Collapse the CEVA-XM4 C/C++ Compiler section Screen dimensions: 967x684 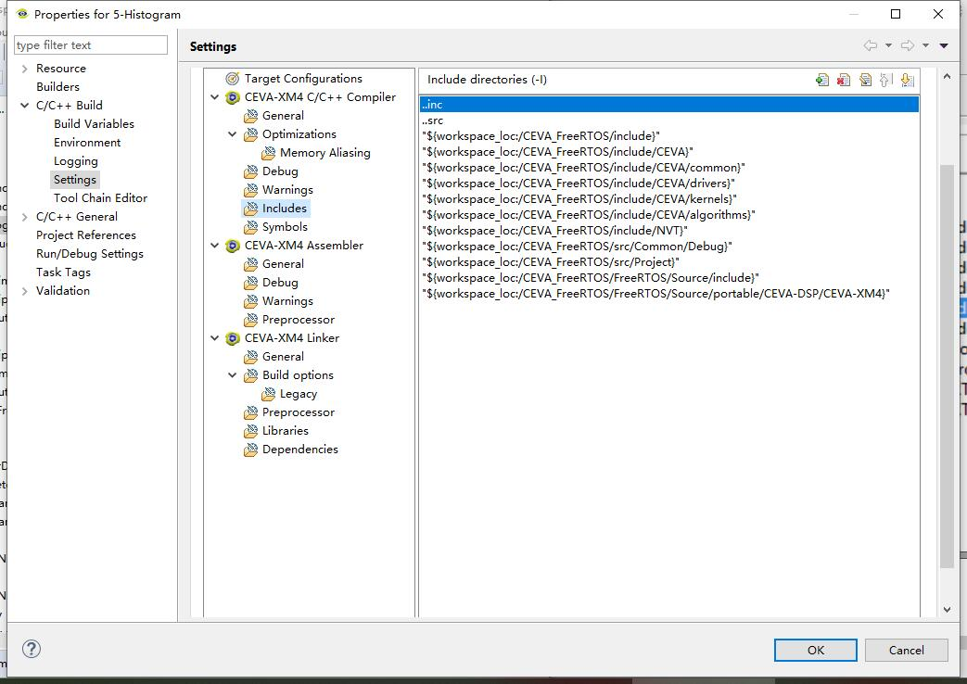point(216,96)
